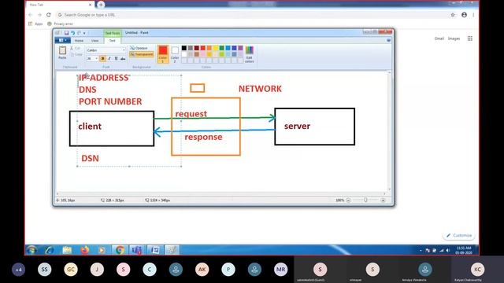
Task: Pick the orange color swatch in palette top row
Action: pos(209,48)
